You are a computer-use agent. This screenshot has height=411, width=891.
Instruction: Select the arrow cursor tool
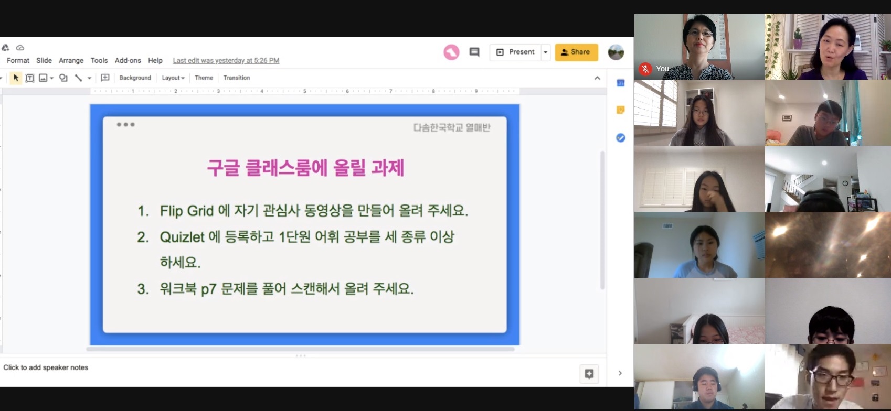point(16,78)
